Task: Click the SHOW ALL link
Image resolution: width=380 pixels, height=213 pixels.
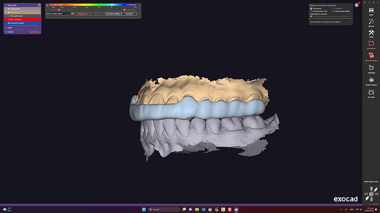Action: coord(34,32)
